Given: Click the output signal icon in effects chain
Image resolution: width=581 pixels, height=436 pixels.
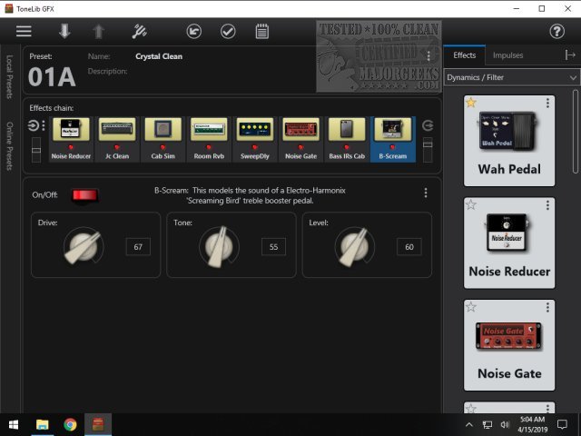Looking at the screenshot, I should pos(428,125).
